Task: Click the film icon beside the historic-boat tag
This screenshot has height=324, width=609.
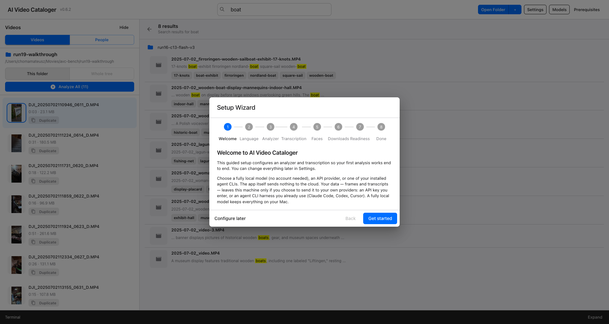Action: 159,122
